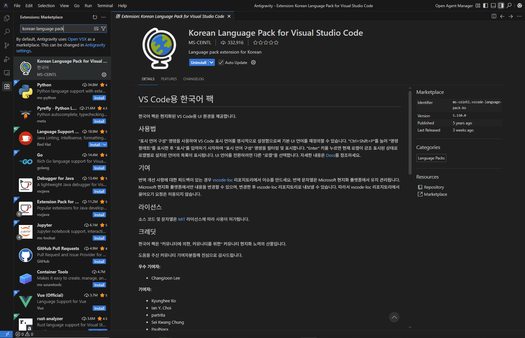Open the Explorer view in activity bar
The width and height of the screenshot is (525, 338).
(x=7, y=18)
